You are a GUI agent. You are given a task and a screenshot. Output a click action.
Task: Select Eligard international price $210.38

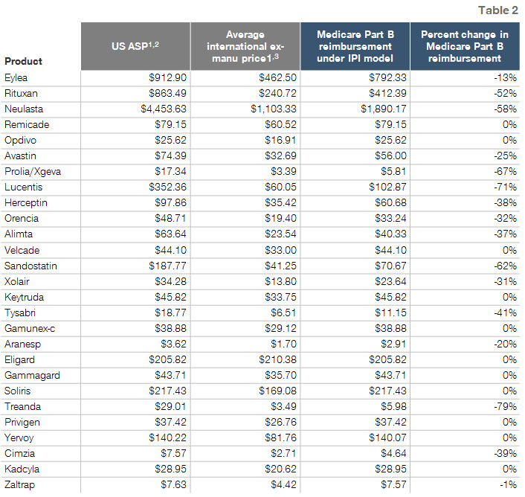[277, 359]
